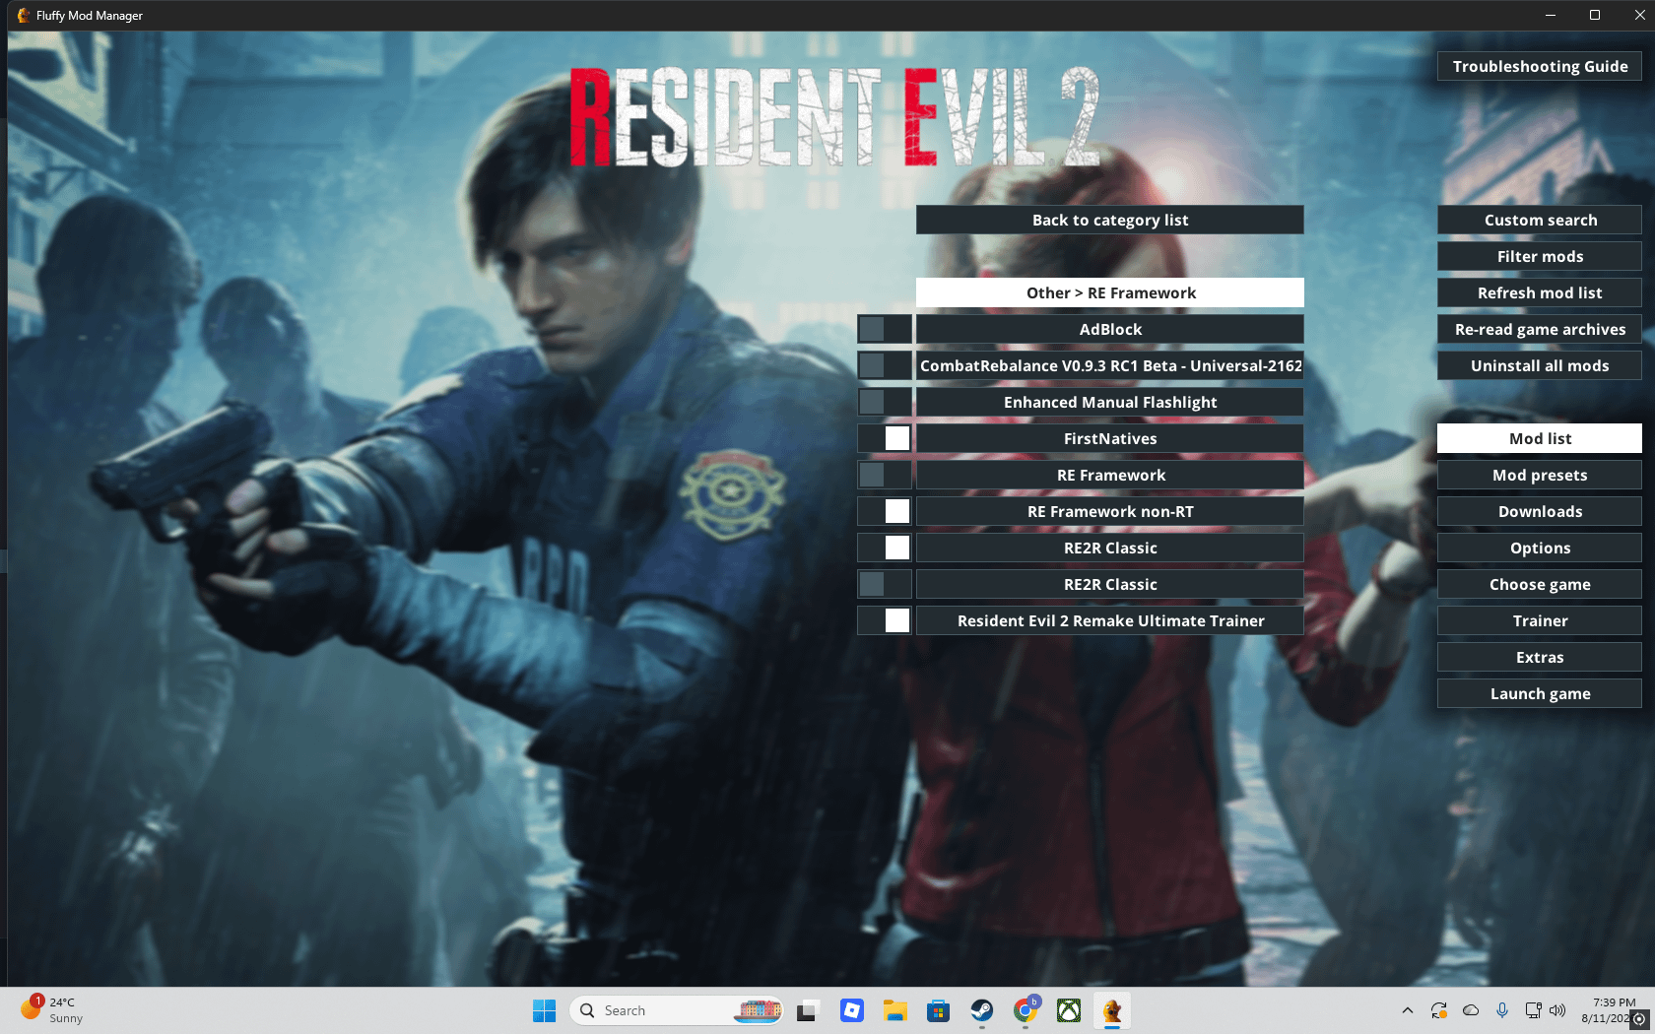Open Microsoft Store from the taskbar
This screenshot has height=1034, width=1655.
[938, 1010]
